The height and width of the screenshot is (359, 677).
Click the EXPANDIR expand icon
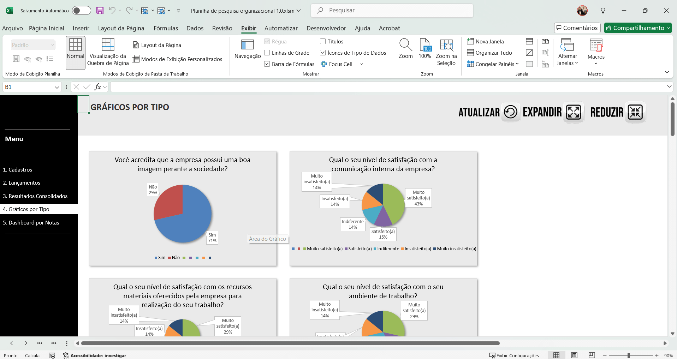(574, 112)
